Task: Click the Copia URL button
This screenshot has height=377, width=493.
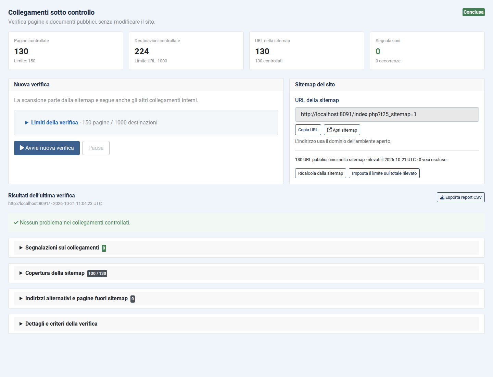Action: 308,130
